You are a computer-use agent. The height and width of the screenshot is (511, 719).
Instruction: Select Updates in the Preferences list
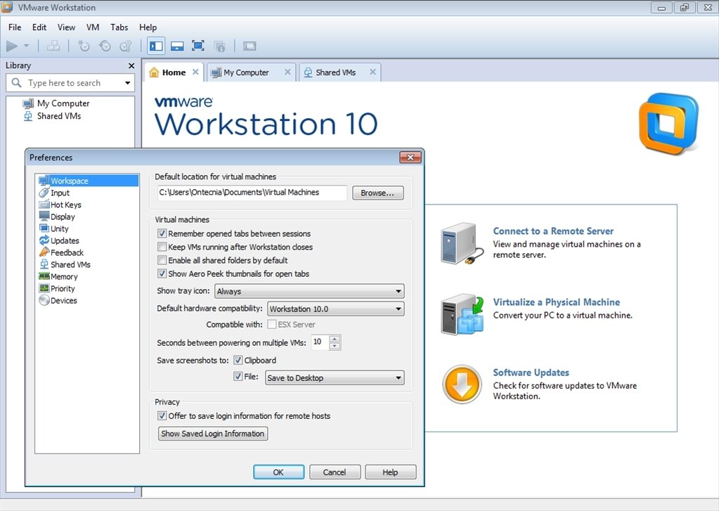click(x=59, y=240)
